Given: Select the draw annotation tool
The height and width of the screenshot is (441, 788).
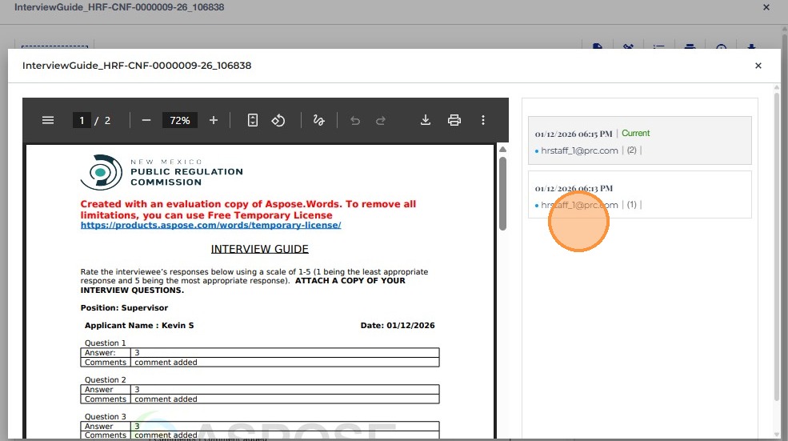Looking at the screenshot, I should 318,120.
